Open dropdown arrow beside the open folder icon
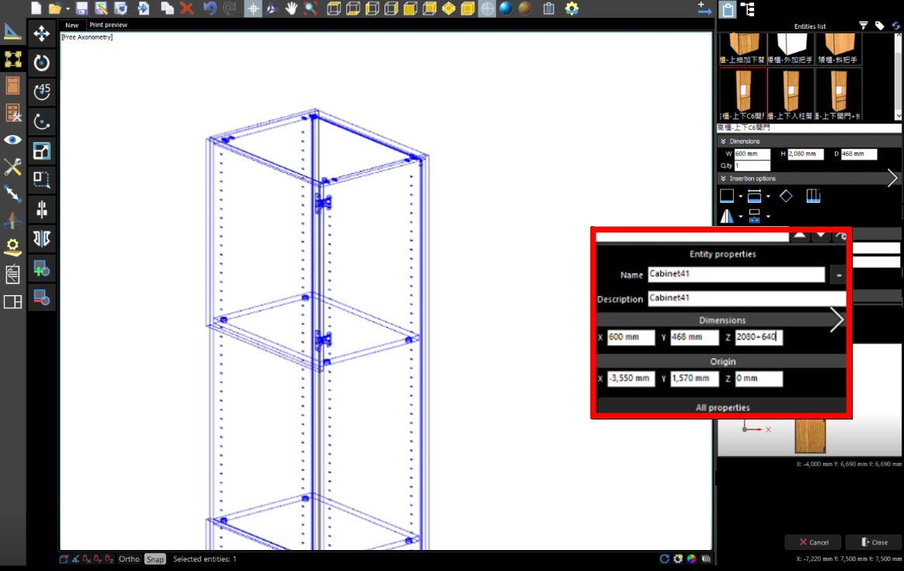 (x=68, y=9)
